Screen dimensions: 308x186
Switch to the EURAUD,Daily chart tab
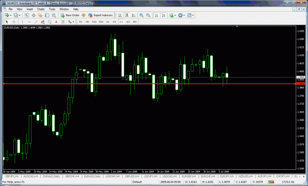(x=51, y=176)
